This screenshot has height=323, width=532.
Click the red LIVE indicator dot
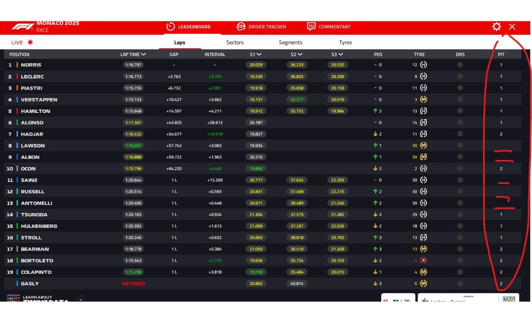coord(30,43)
